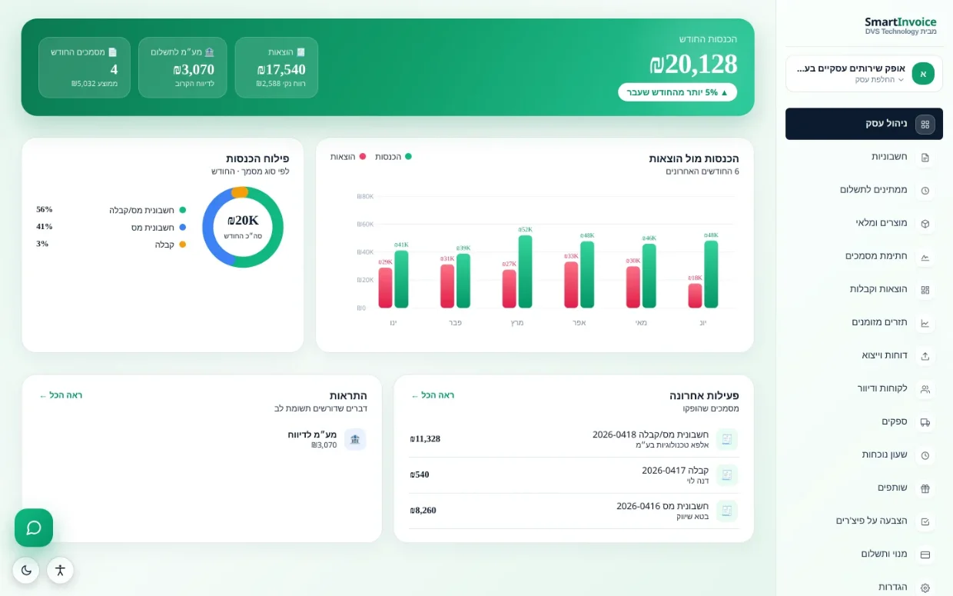Click the green מאי income bar ₪46K
This screenshot has width=953, height=596.
click(649, 276)
